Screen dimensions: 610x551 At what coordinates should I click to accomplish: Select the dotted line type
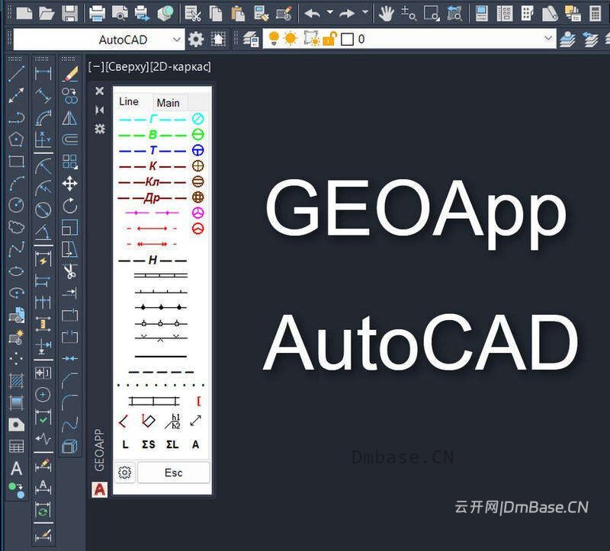click(161, 386)
